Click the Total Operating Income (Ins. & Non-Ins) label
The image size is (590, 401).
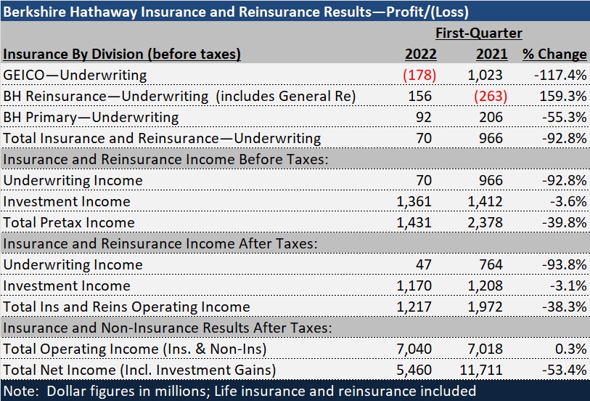pyautogui.click(x=133, y=349)
